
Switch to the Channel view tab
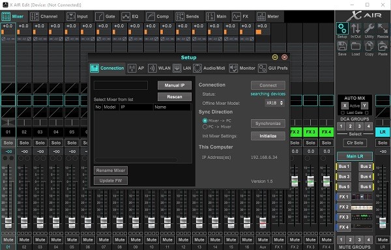tap(44, 16)
